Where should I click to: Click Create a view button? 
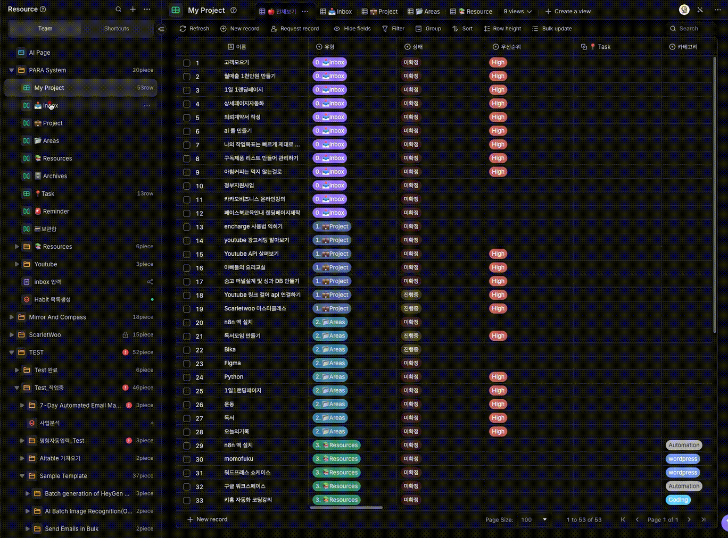click(568, 11)
